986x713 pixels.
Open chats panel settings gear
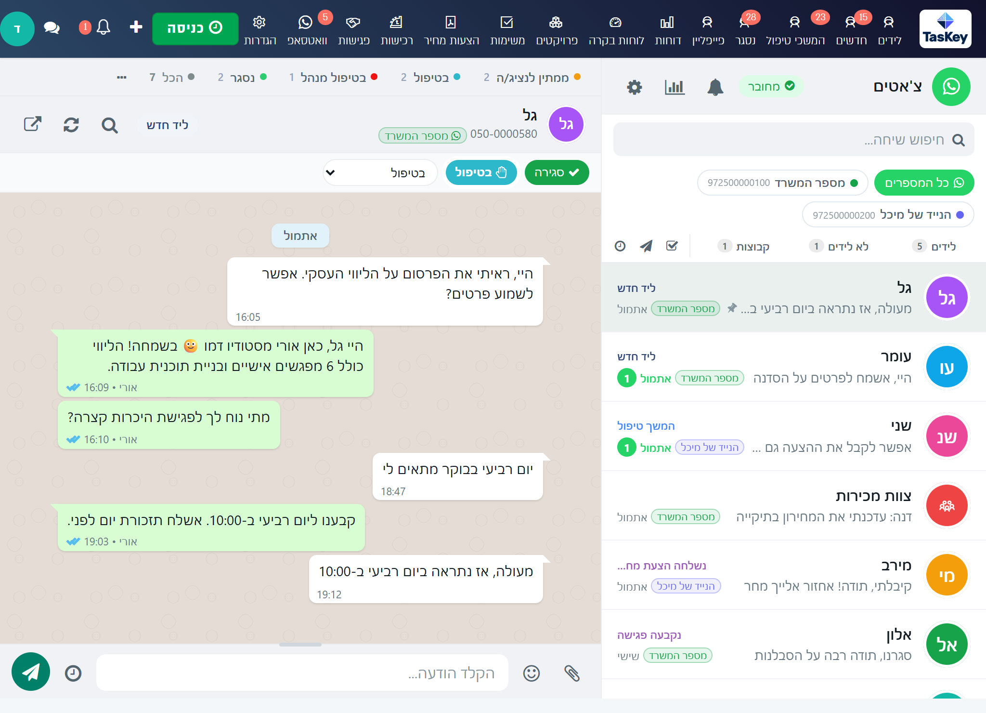[x=635, y=87]
